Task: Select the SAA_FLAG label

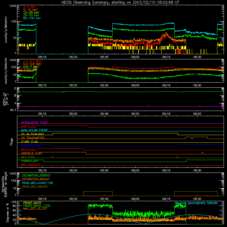Action: (28, 149)
